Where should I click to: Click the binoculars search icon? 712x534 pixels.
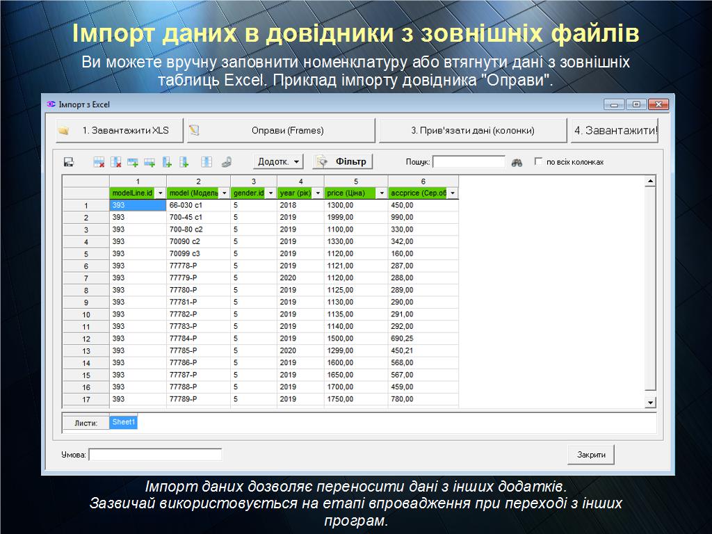click(517, 162)
